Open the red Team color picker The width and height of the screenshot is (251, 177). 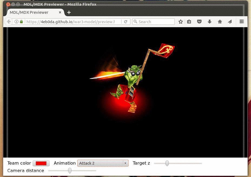[41, 163]
